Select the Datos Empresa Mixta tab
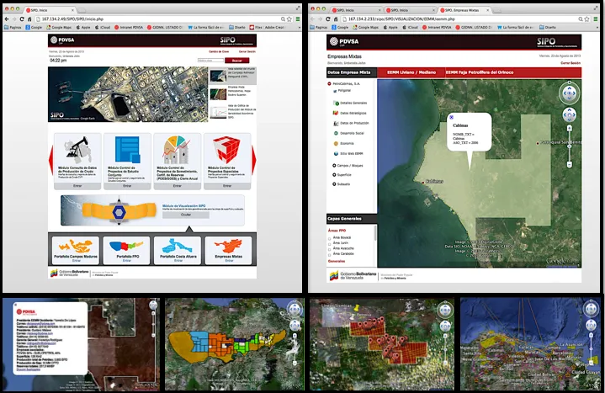Viewport: 605px width, 393px height. [352, 72]
